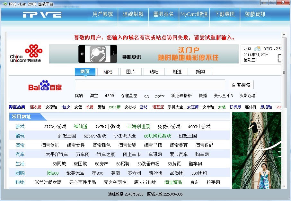This screenshot has width=291, height=201.
Task: Open the 連線對戰 menu
Action: click(x=133, y=14)
